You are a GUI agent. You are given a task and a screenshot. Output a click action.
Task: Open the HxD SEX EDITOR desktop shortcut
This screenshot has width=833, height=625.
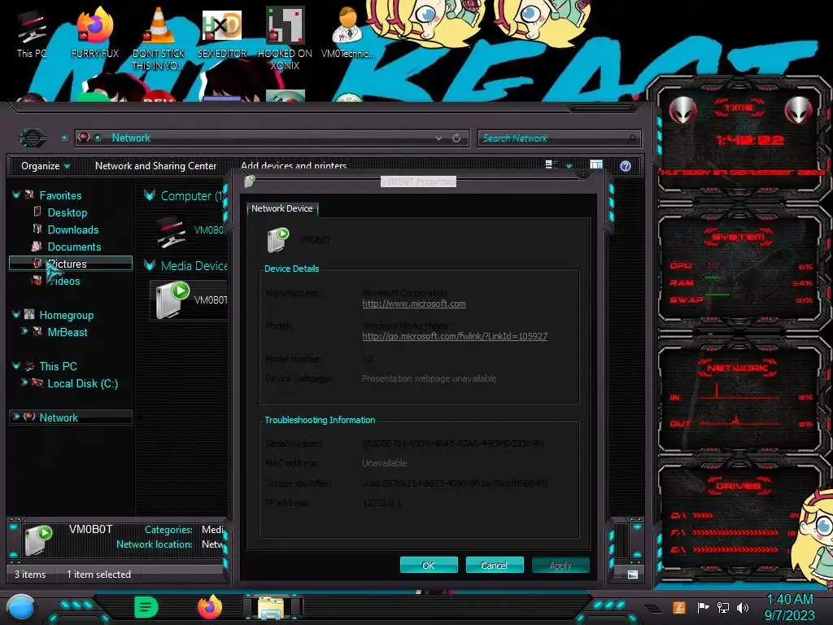[222, 33]
